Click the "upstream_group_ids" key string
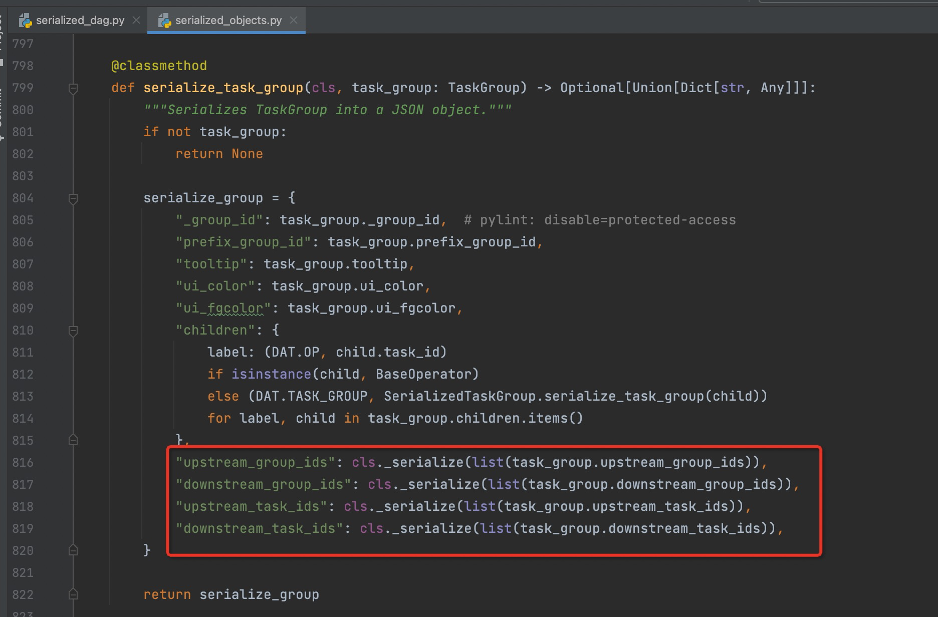Image resolution: width=938 pixels, height=617 pixels. tap(255, 462)
